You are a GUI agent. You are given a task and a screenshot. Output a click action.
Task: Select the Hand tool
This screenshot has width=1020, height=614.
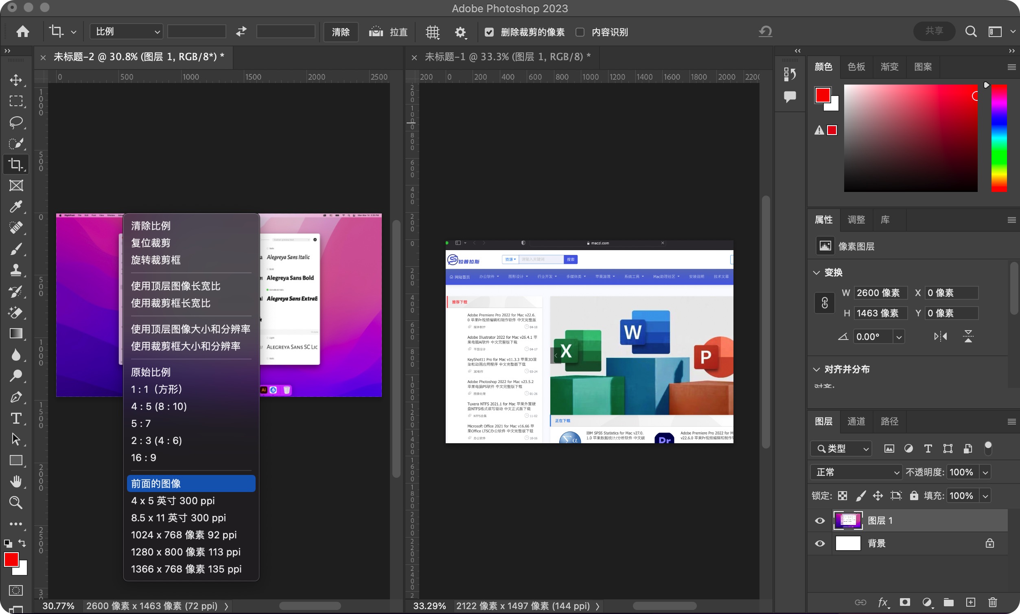coord(16,481)
